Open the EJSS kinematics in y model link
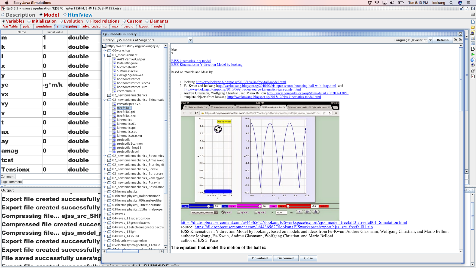The image size is (476, 268). 191,61
